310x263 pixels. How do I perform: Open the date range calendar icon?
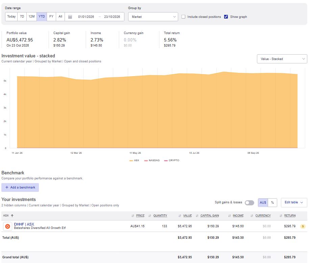coord(70,17)
